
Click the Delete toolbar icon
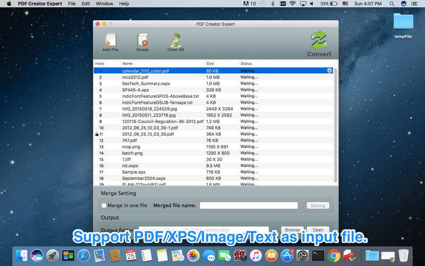pos(142,39)
